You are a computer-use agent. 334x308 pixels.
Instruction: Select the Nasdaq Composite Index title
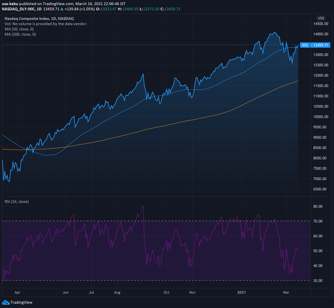coord(39,19)
